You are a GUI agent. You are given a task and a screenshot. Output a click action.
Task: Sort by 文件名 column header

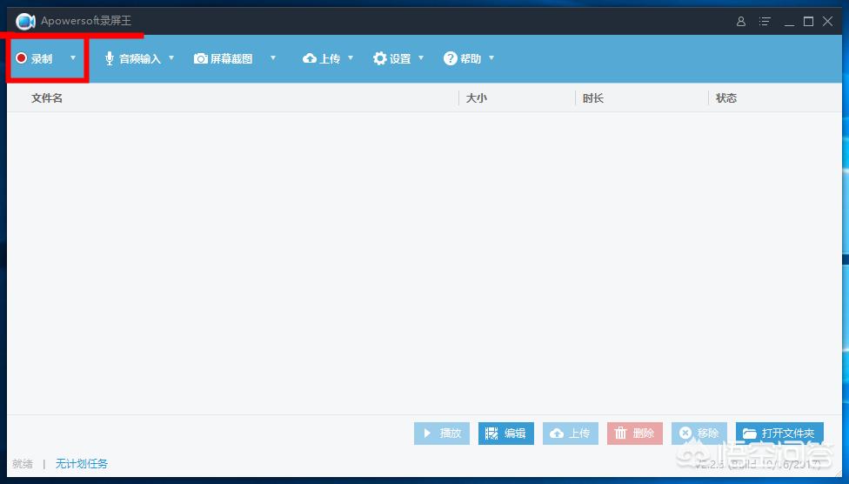47,98
